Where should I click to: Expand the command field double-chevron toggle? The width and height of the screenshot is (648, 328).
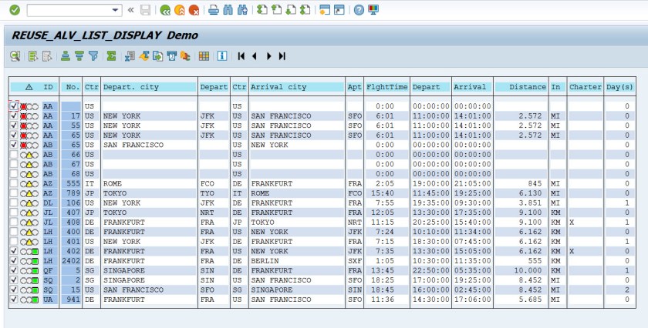click(x=131, y=10)
